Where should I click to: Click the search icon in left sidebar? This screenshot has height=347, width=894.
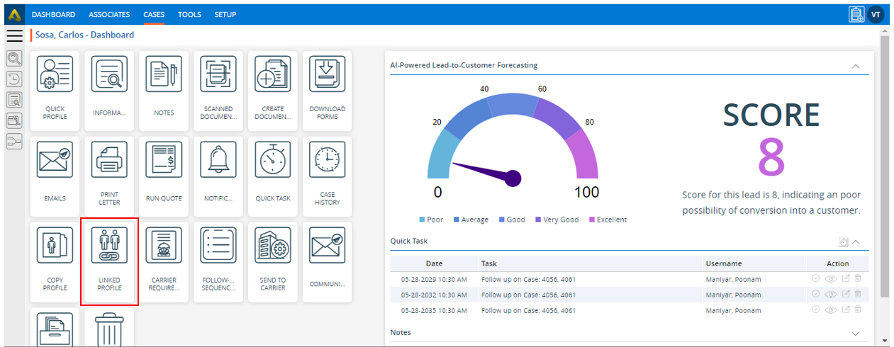14,58
